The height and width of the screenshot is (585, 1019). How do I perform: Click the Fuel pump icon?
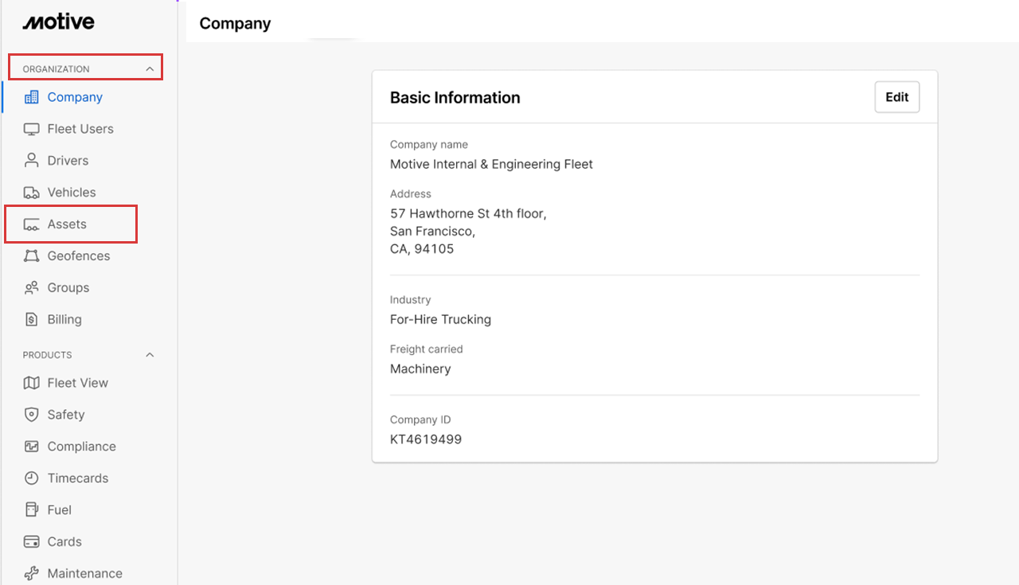click(x=31, y=510)
